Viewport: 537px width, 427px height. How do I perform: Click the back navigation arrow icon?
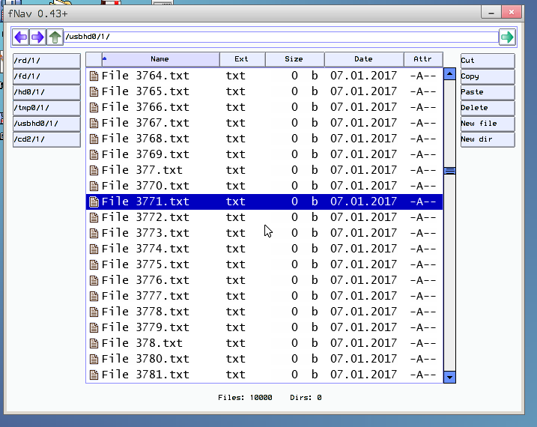click(20, 37)
